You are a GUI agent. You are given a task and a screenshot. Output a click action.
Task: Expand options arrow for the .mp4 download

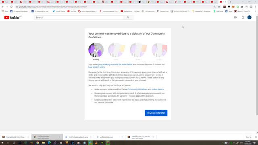tap(122, 137)
